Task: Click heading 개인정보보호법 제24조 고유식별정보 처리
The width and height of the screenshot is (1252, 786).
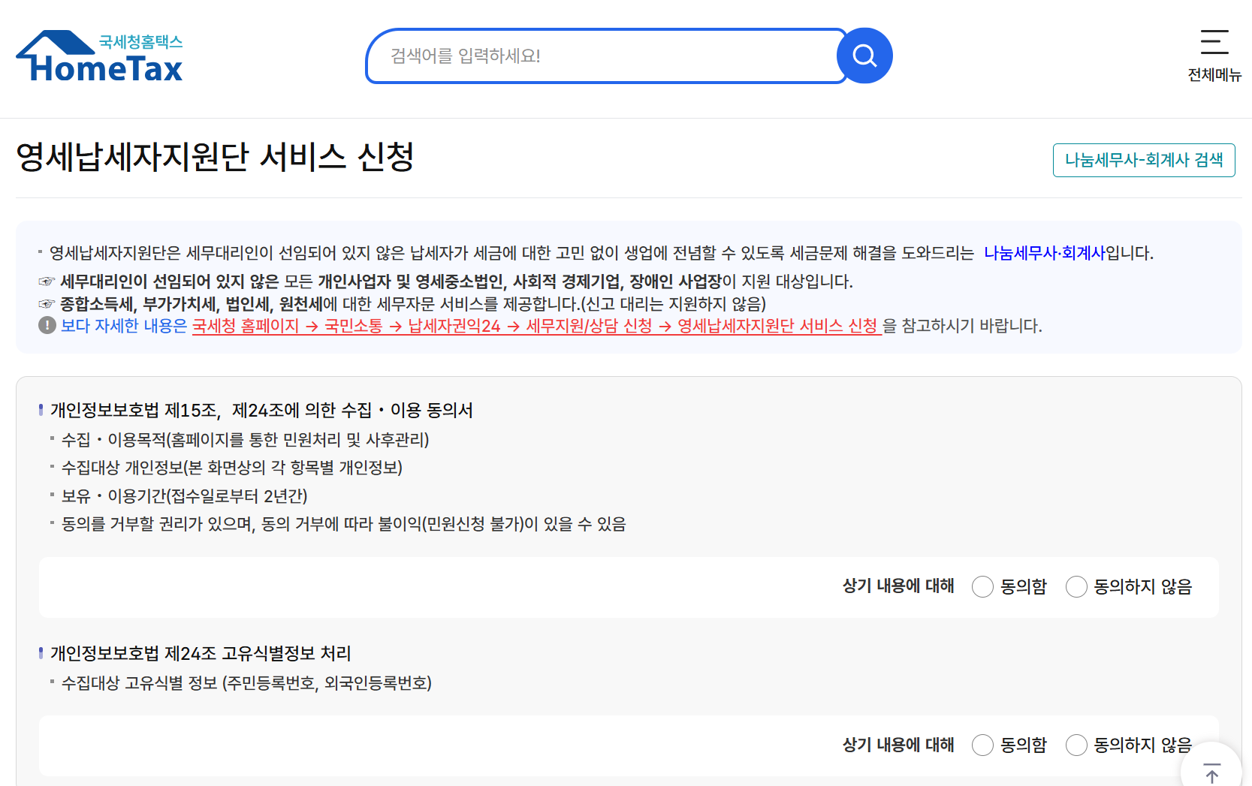Action: click(201, 653)
